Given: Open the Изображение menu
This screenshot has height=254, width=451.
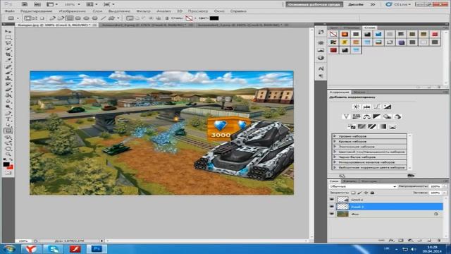Looking at the screenshot, I should (72, 11).
